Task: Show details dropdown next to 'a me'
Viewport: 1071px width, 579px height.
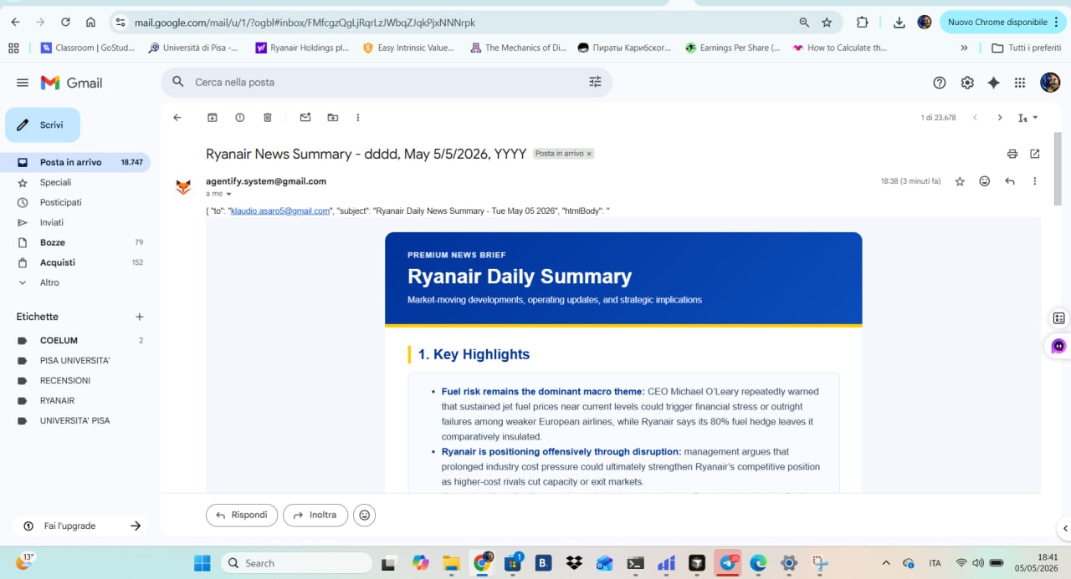Action: tap(228, 194)
